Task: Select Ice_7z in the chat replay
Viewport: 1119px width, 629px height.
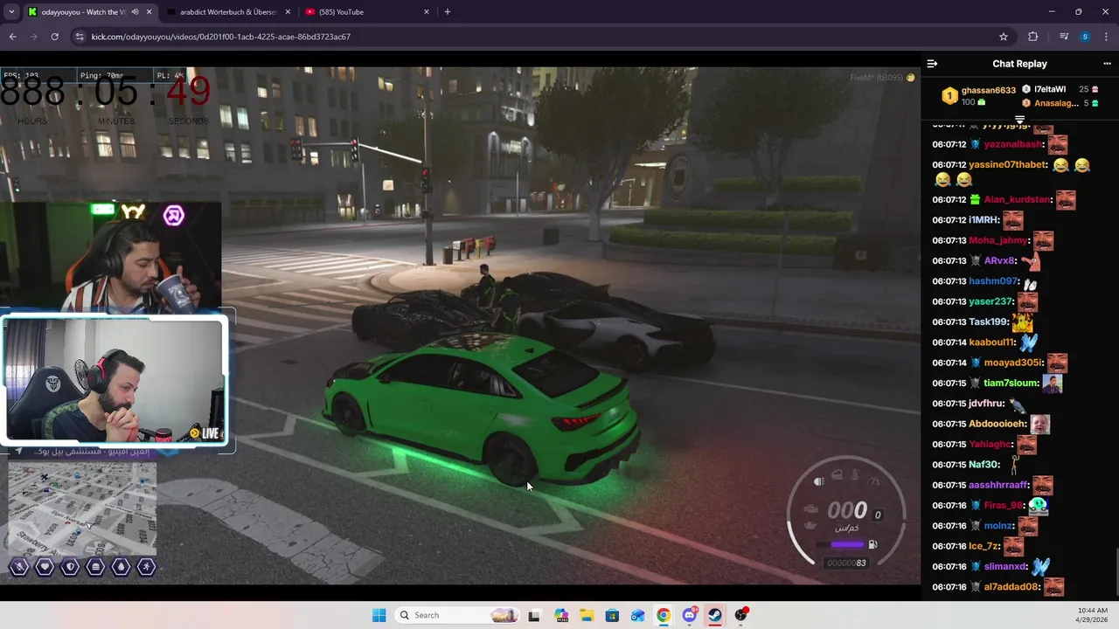Action: point(983,546)
